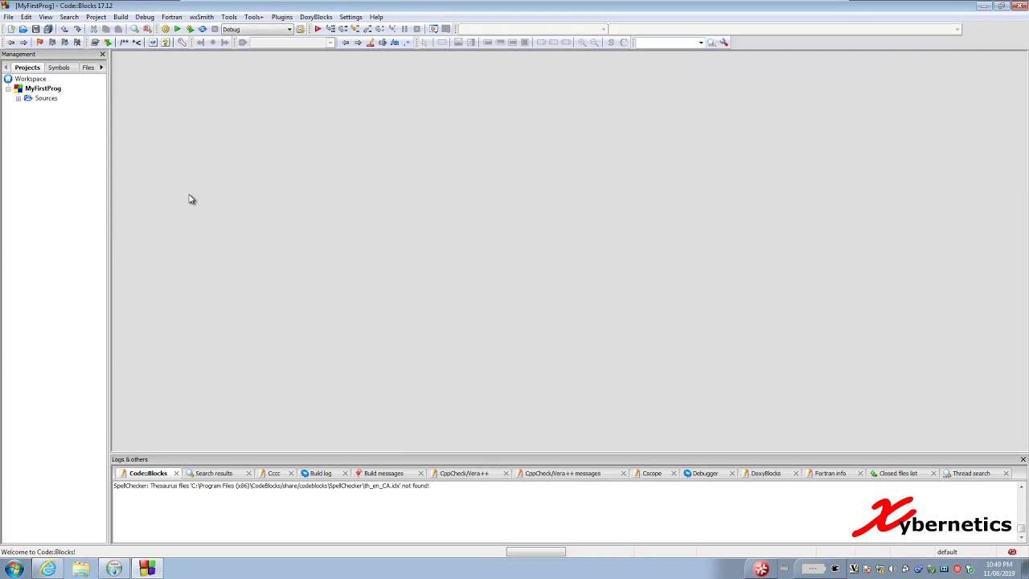Click the wrench settings toolbar icon
Viewport: 1029px width, 579px height.
pyautogui.click(x=182, y=42)
